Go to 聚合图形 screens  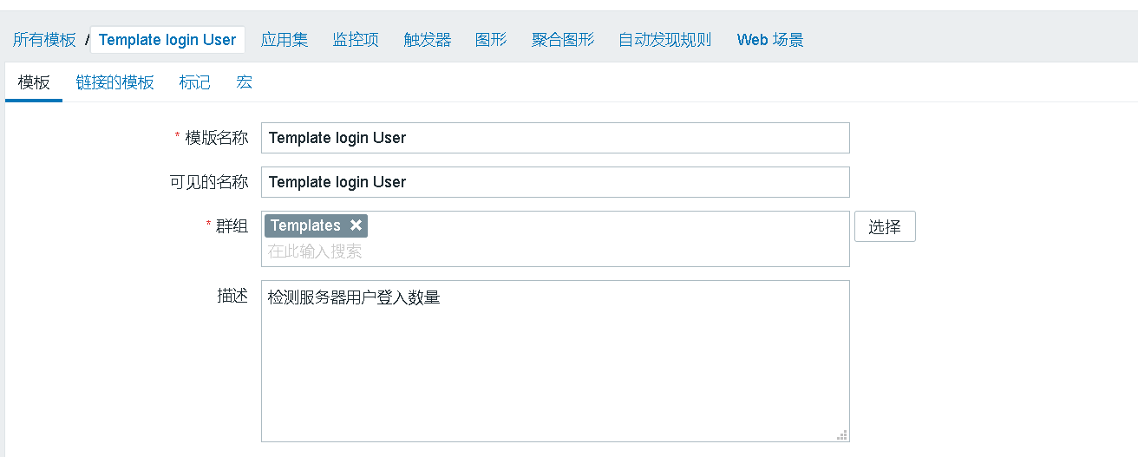(563, 40)
